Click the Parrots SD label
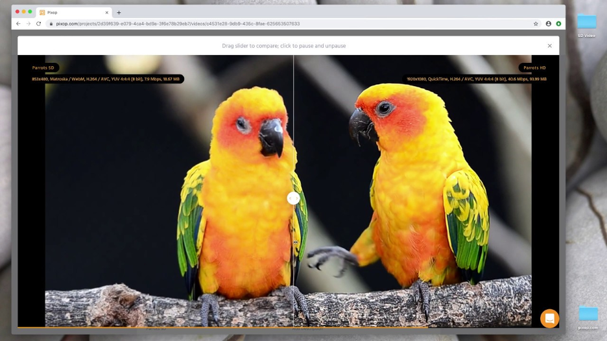 (x=43, y=67)
